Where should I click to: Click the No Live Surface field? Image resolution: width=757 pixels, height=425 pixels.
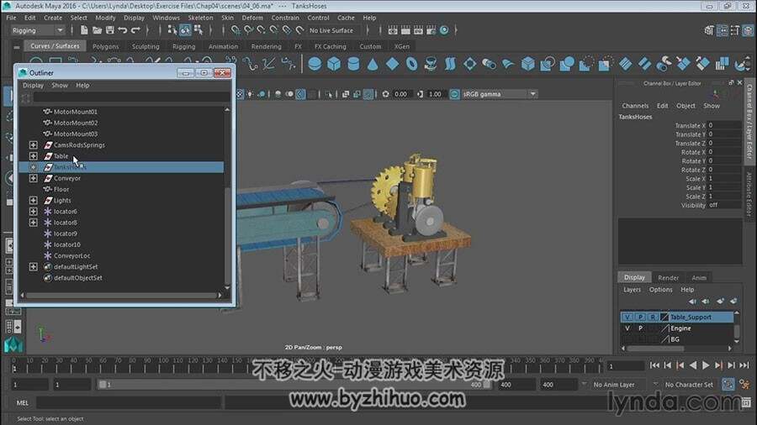[x=335, y=30]
